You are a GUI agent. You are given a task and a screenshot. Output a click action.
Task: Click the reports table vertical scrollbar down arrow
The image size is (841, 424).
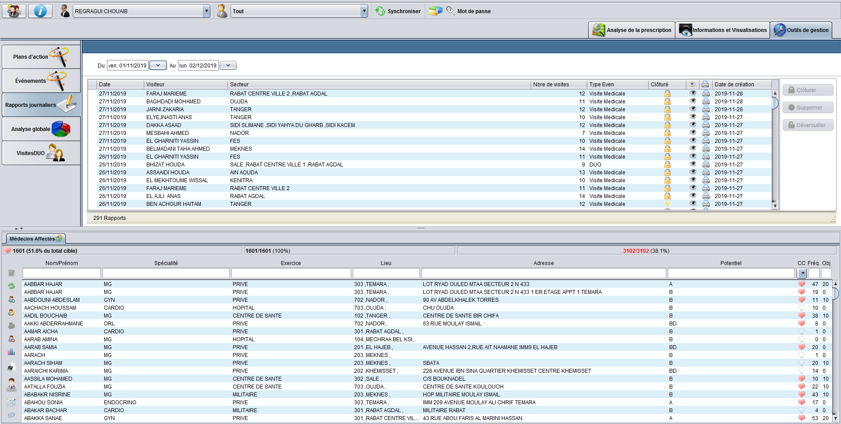(774, 205)
